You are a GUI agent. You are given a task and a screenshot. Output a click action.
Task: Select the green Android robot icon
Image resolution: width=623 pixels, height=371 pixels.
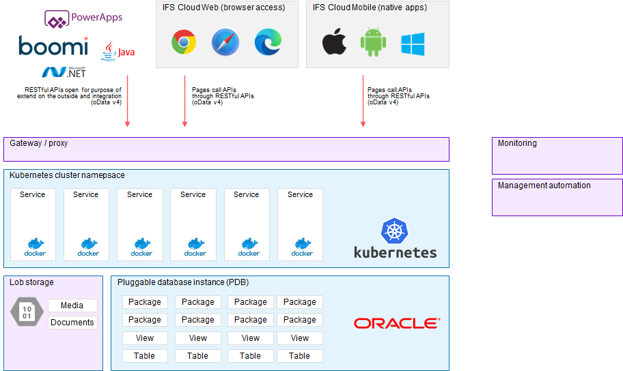(x=373, y=43)
